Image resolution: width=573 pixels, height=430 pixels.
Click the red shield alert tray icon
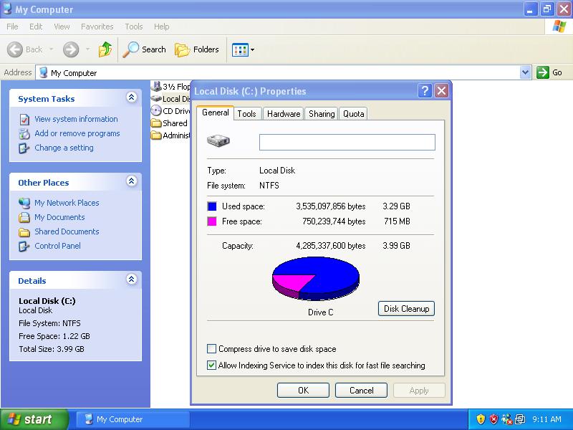click(493, 419)
